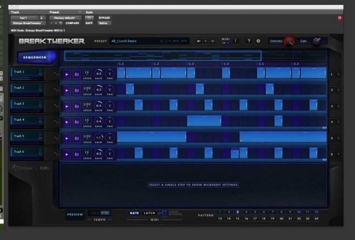Open the help question mark icon
355x240 pixels.
[x=249, y=41]
